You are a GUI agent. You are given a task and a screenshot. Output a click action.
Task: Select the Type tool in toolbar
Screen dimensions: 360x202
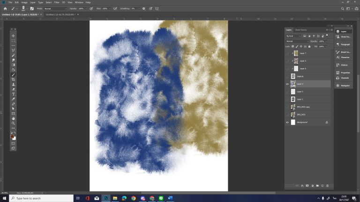(13, 94)
